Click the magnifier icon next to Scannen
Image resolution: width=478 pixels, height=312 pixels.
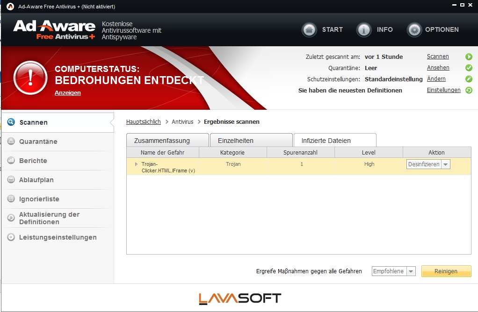(x=11, y=122)
